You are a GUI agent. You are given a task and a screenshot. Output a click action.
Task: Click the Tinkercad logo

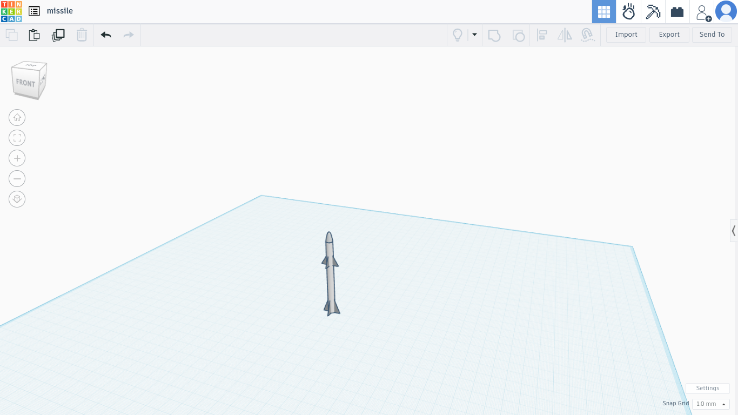(11, 11)
